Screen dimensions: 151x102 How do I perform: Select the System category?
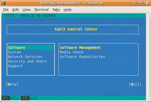[x=14, y=52]
